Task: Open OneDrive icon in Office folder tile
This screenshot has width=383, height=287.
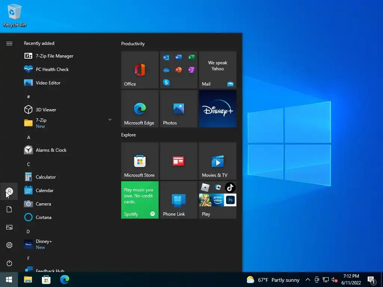Action: [166, 70]
